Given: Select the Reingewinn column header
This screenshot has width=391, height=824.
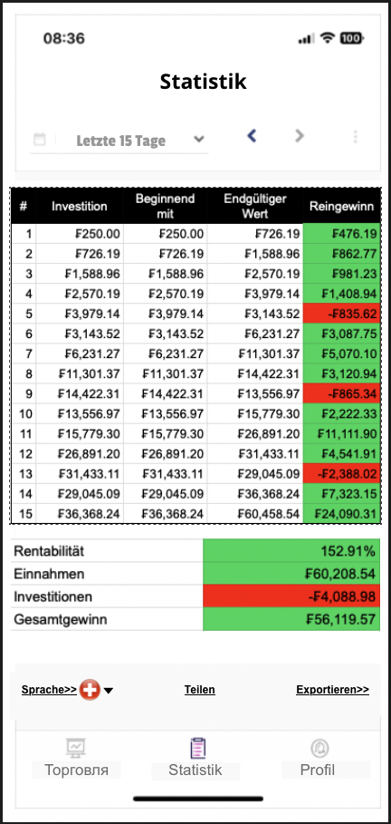Looking at the screenshot, I should click(x=341, y=206).
